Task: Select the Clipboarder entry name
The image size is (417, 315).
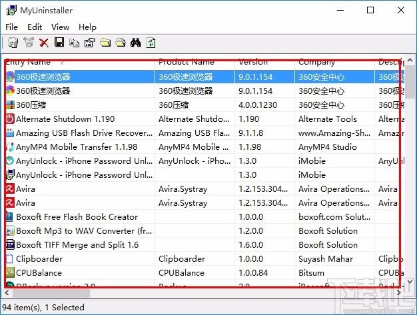Action: [39, 258]
